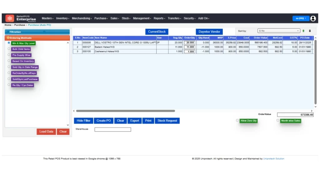
Task: Click the Create PO button
Action: click(103, 121)
